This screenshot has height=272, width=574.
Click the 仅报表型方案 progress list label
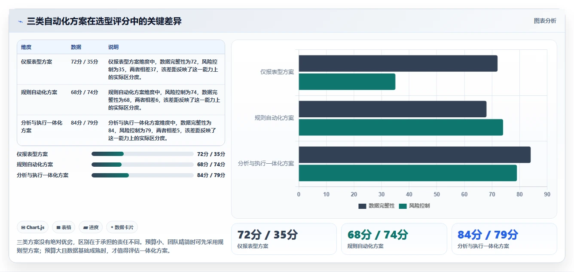click(x=32, y=154)
